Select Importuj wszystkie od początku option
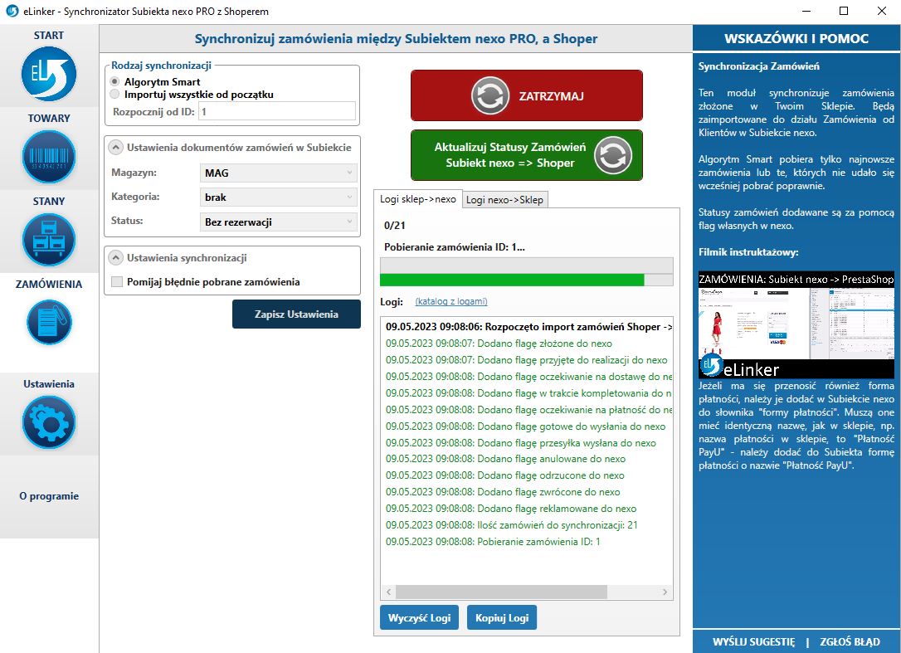Image resolution: width=901 pixels, height=653 pixels. 115,95
